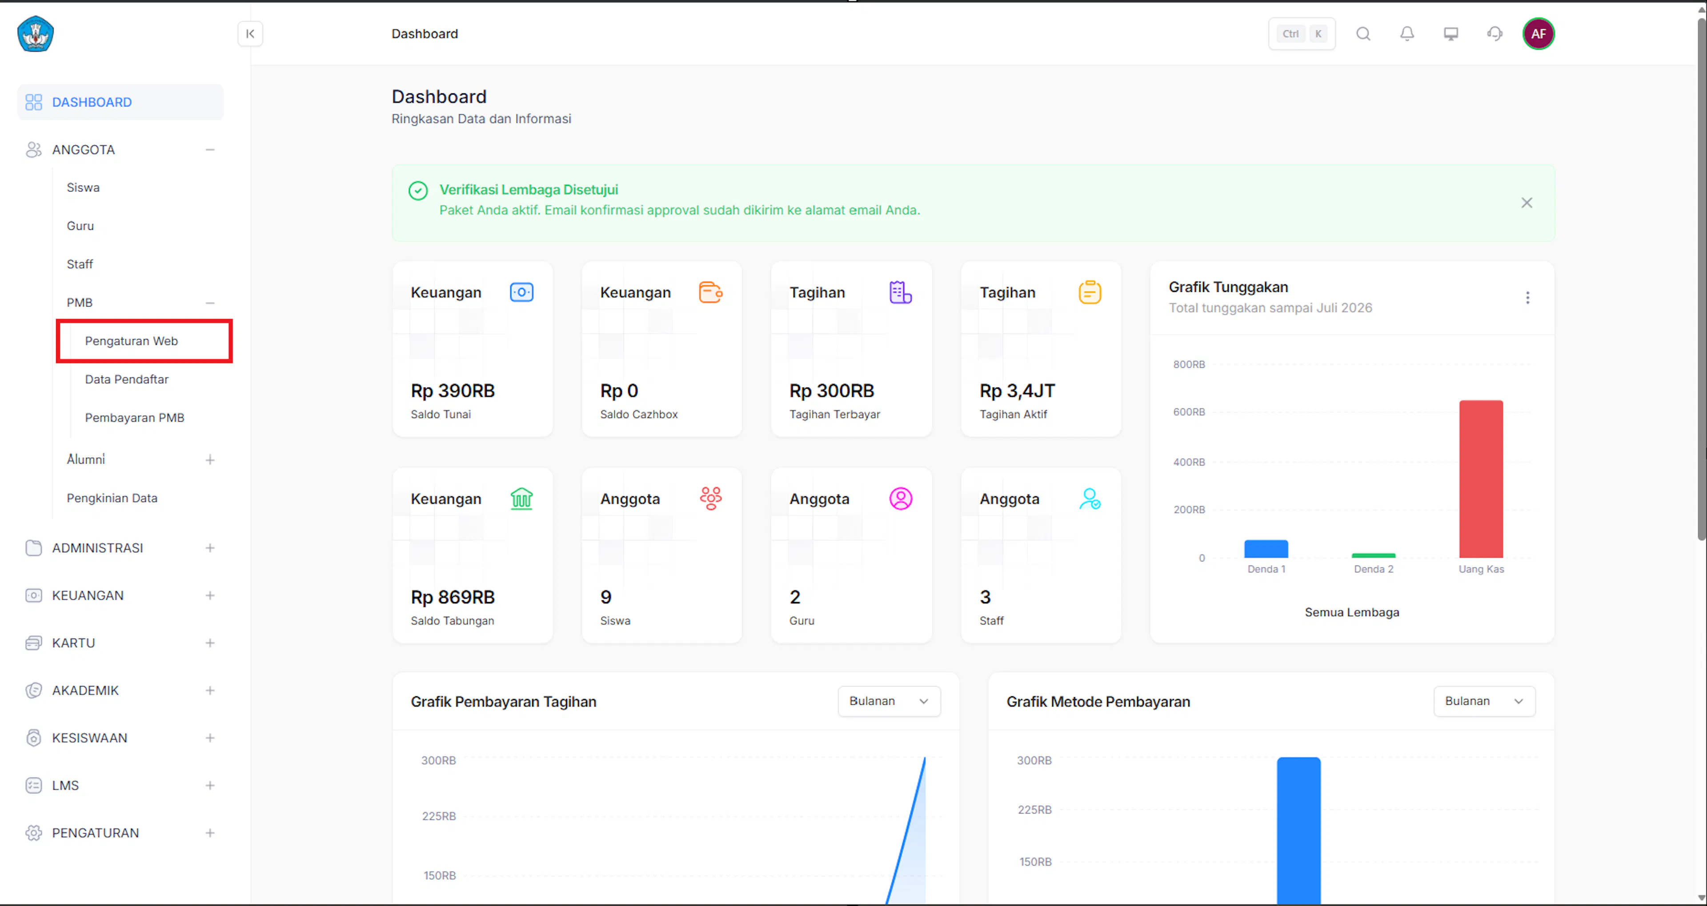Click the Kesiswaan badge icon in sidebar

pyautogui.click(x=33, y=738)
